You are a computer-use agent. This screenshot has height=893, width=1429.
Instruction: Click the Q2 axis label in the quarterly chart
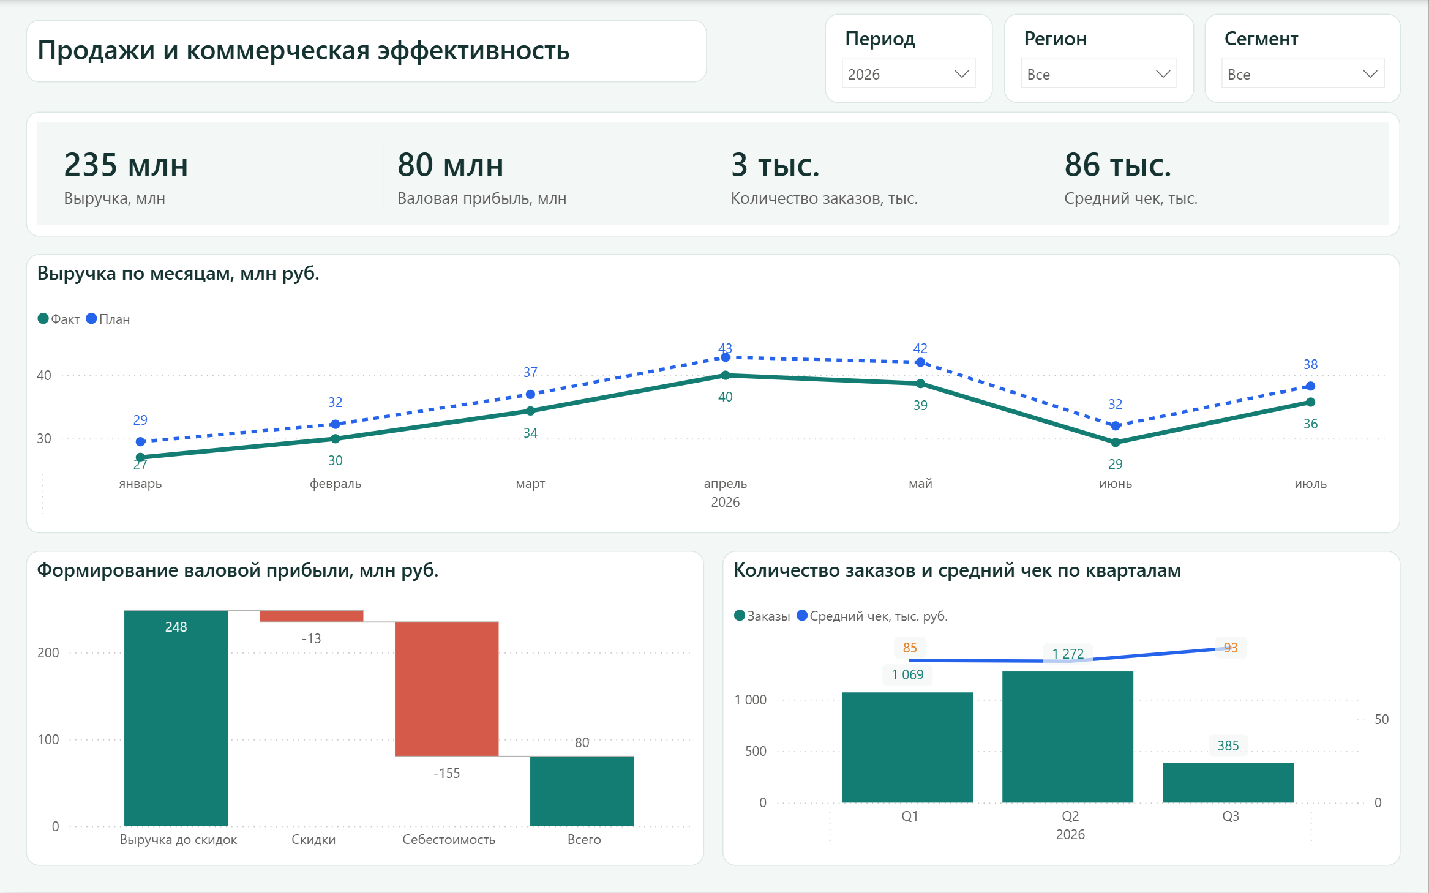[1070, 816]
